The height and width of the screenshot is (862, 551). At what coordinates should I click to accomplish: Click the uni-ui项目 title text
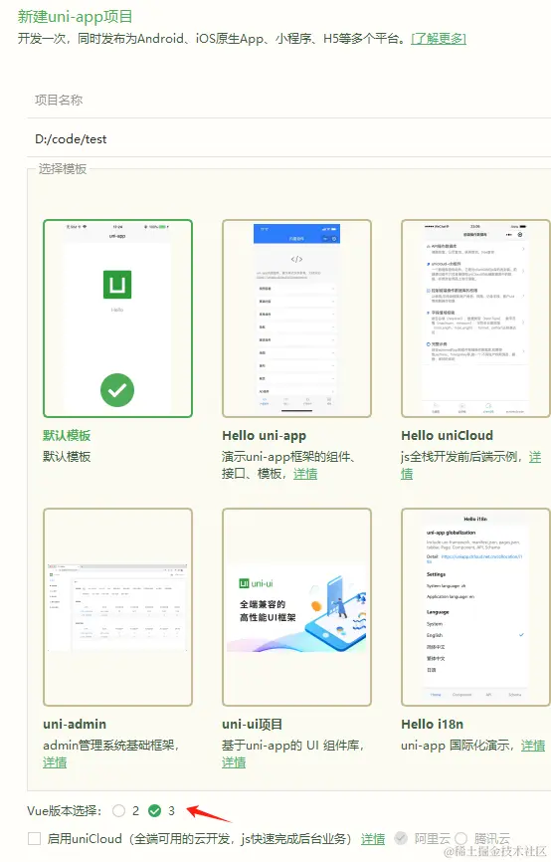coord(253,724)
